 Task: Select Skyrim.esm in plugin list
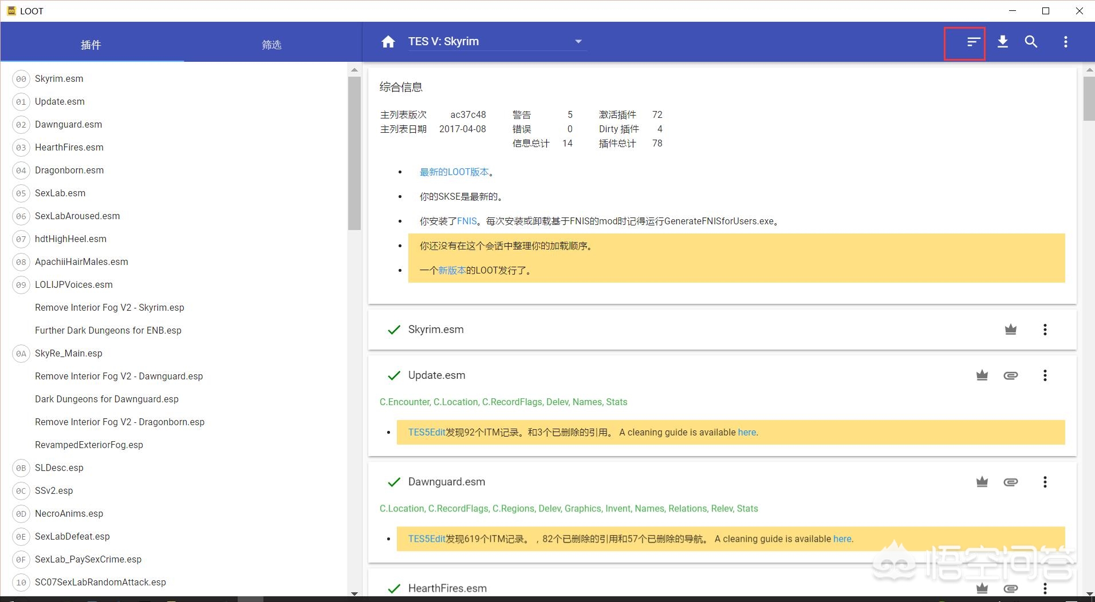click(x=59, y=78)
